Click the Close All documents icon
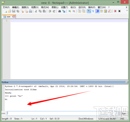 point(26,11)
